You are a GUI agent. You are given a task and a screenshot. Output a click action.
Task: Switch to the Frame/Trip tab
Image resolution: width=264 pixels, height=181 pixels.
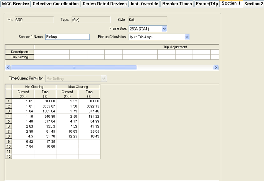click(x=207, y=4)
